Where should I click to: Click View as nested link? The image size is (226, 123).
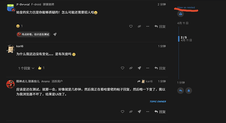point(186,8)
